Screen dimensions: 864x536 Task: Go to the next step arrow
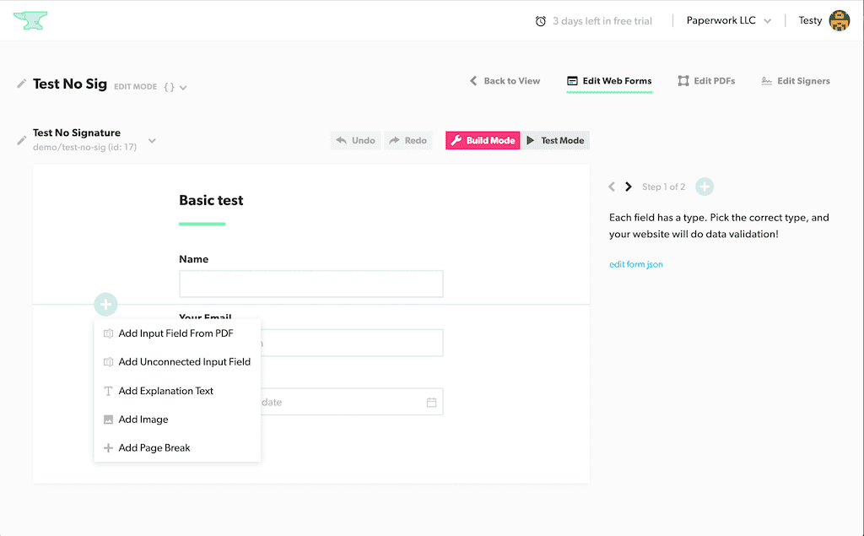tap(629, 187)
